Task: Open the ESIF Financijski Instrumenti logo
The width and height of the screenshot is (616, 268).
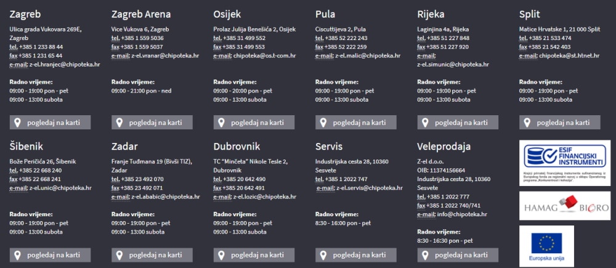Action: coord(565,163)
